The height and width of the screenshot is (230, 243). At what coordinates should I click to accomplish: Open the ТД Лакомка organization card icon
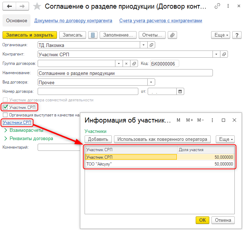tap(151, 45)
